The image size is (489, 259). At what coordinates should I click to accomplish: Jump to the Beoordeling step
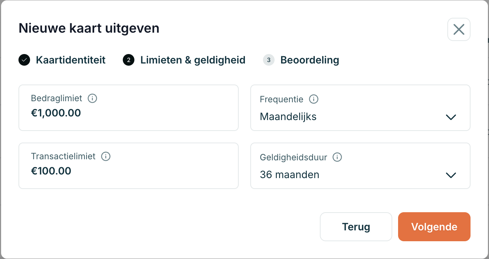(x=310, y=60)
